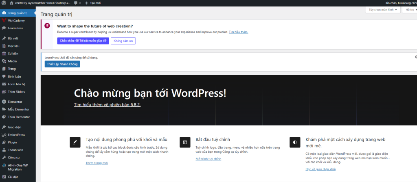
Task: Click the red VietCademy logo icon
Action: [4, 20]
